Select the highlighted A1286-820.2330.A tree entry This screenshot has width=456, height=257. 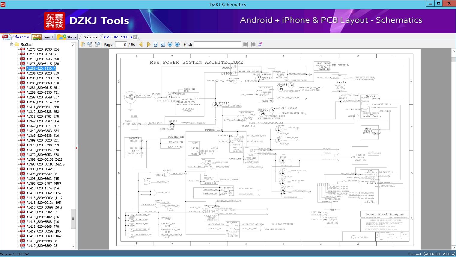tap(41, 69)
